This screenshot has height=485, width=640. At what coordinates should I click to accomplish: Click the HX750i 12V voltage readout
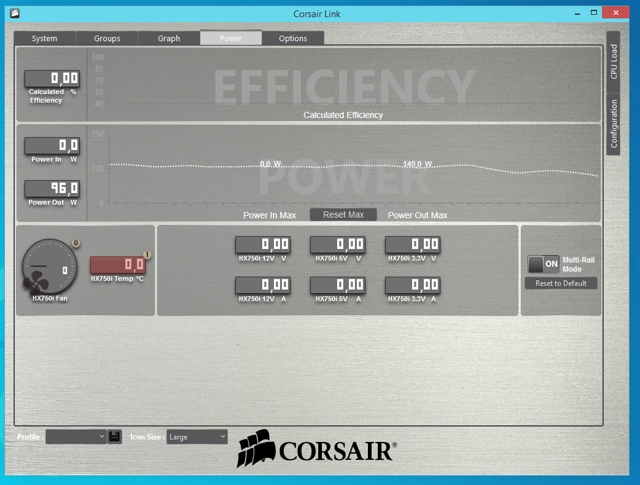pyautogui.click(x=263, y=244)
